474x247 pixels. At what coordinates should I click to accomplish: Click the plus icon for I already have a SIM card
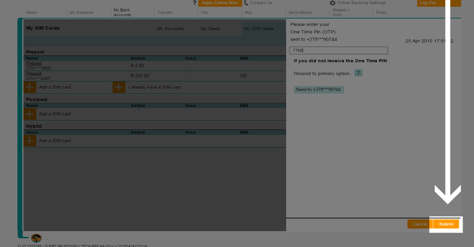(119, 87)
